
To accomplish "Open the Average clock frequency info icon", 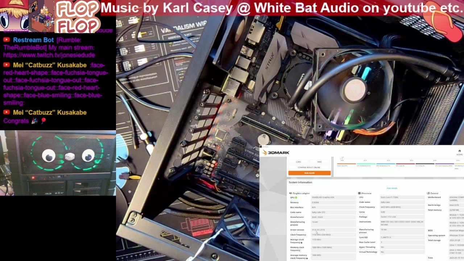I will tap(301, 243).
